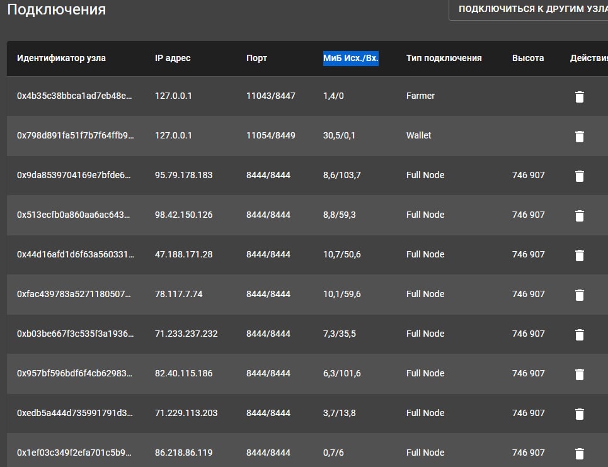Click traffic value 3,7/13,8
The image size is (608, 467).
click(340, 413)
